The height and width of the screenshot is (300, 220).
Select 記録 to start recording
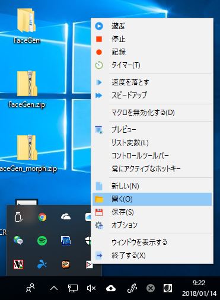(152, 52)
